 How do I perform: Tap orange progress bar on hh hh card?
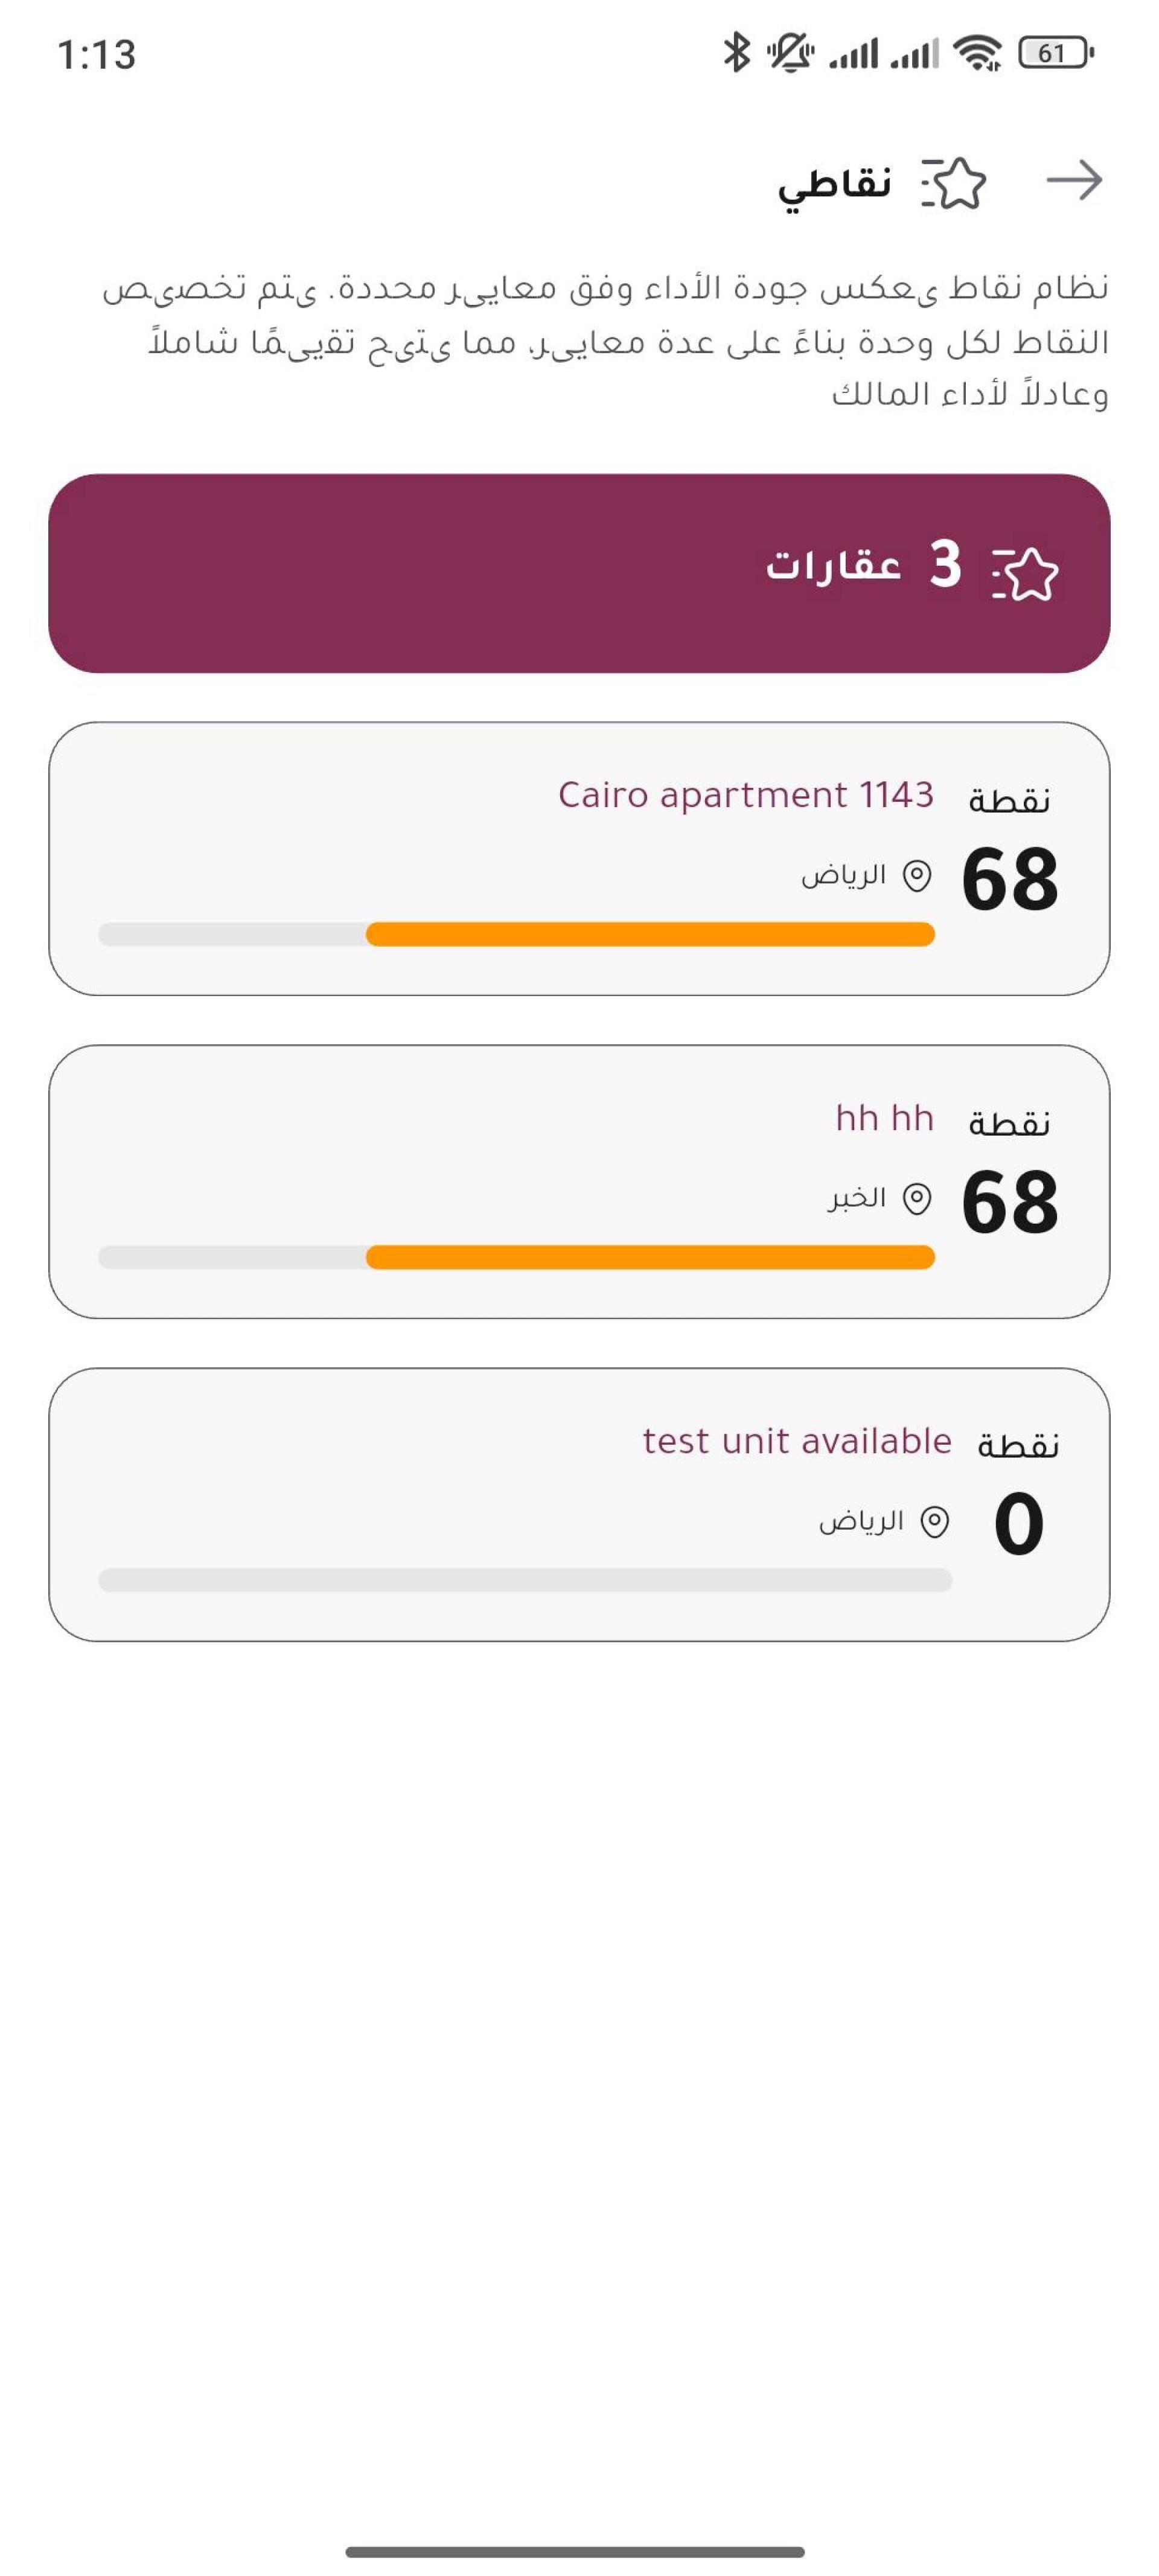(650, 1257)
